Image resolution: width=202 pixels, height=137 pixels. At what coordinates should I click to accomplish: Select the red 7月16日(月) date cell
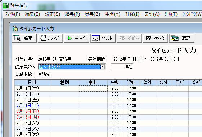[x=33, y=117]
